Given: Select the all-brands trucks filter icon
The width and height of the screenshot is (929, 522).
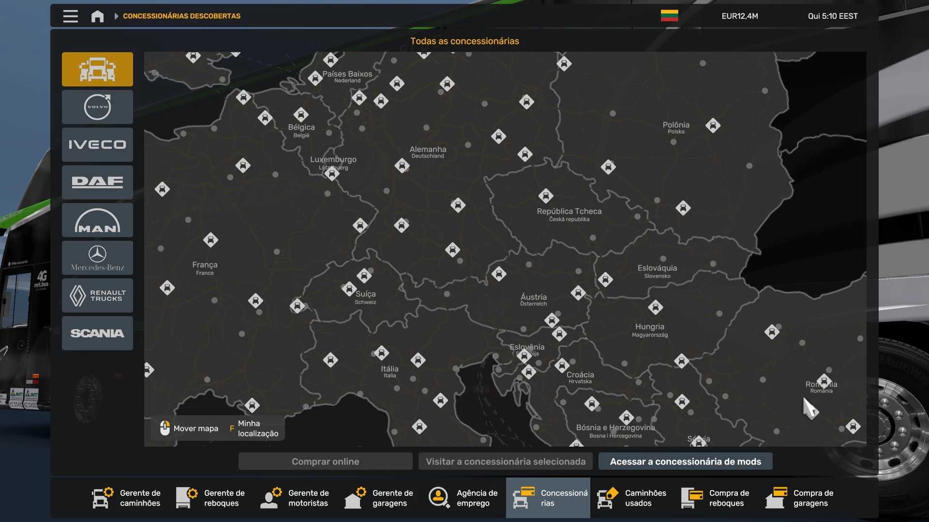Looking at the screenshot, I should coord(97,69).
